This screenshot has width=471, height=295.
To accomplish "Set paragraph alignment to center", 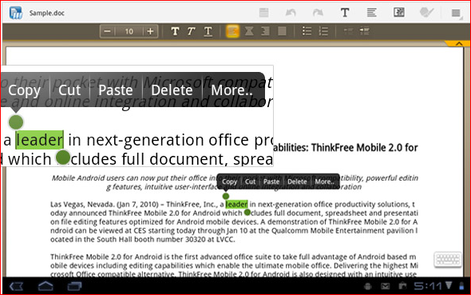I will [249, 31].
